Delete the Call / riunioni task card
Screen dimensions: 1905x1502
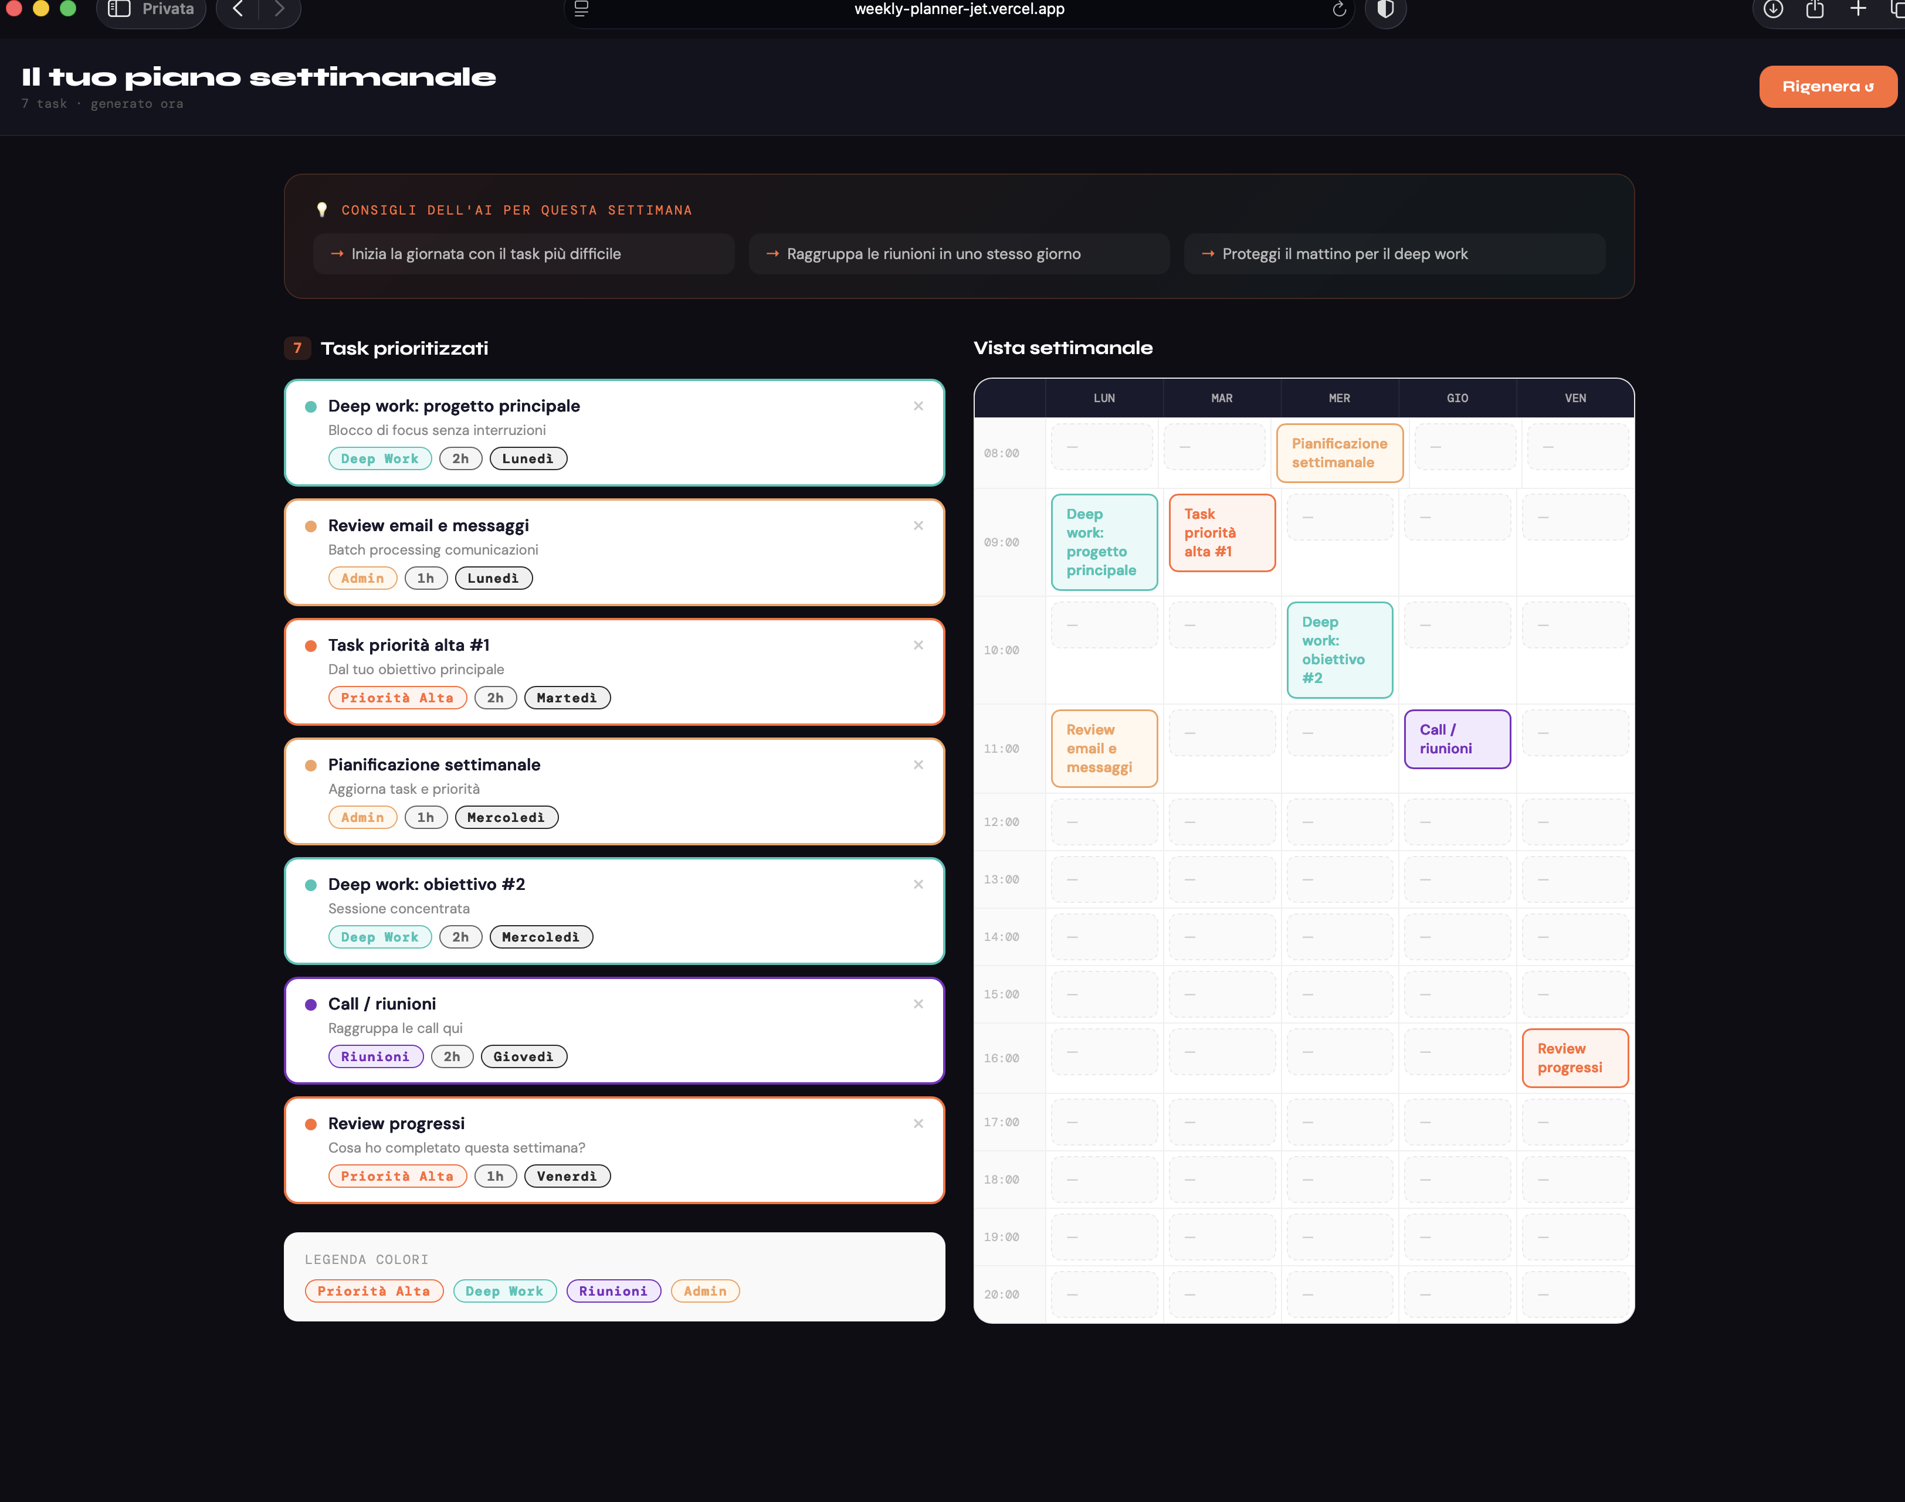pyautogui.click(x=918, y=1004)
